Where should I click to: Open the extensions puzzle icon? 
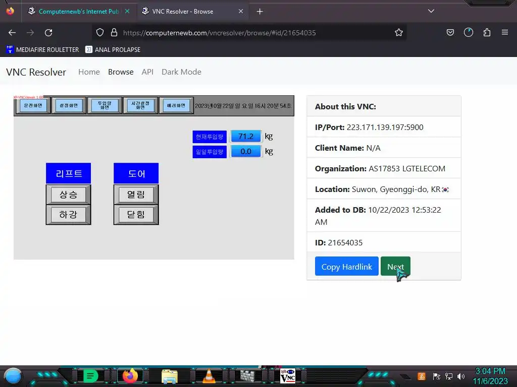[487, 33]
